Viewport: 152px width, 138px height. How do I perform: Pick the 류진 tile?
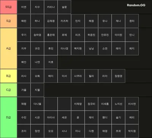tap(51, 49)
